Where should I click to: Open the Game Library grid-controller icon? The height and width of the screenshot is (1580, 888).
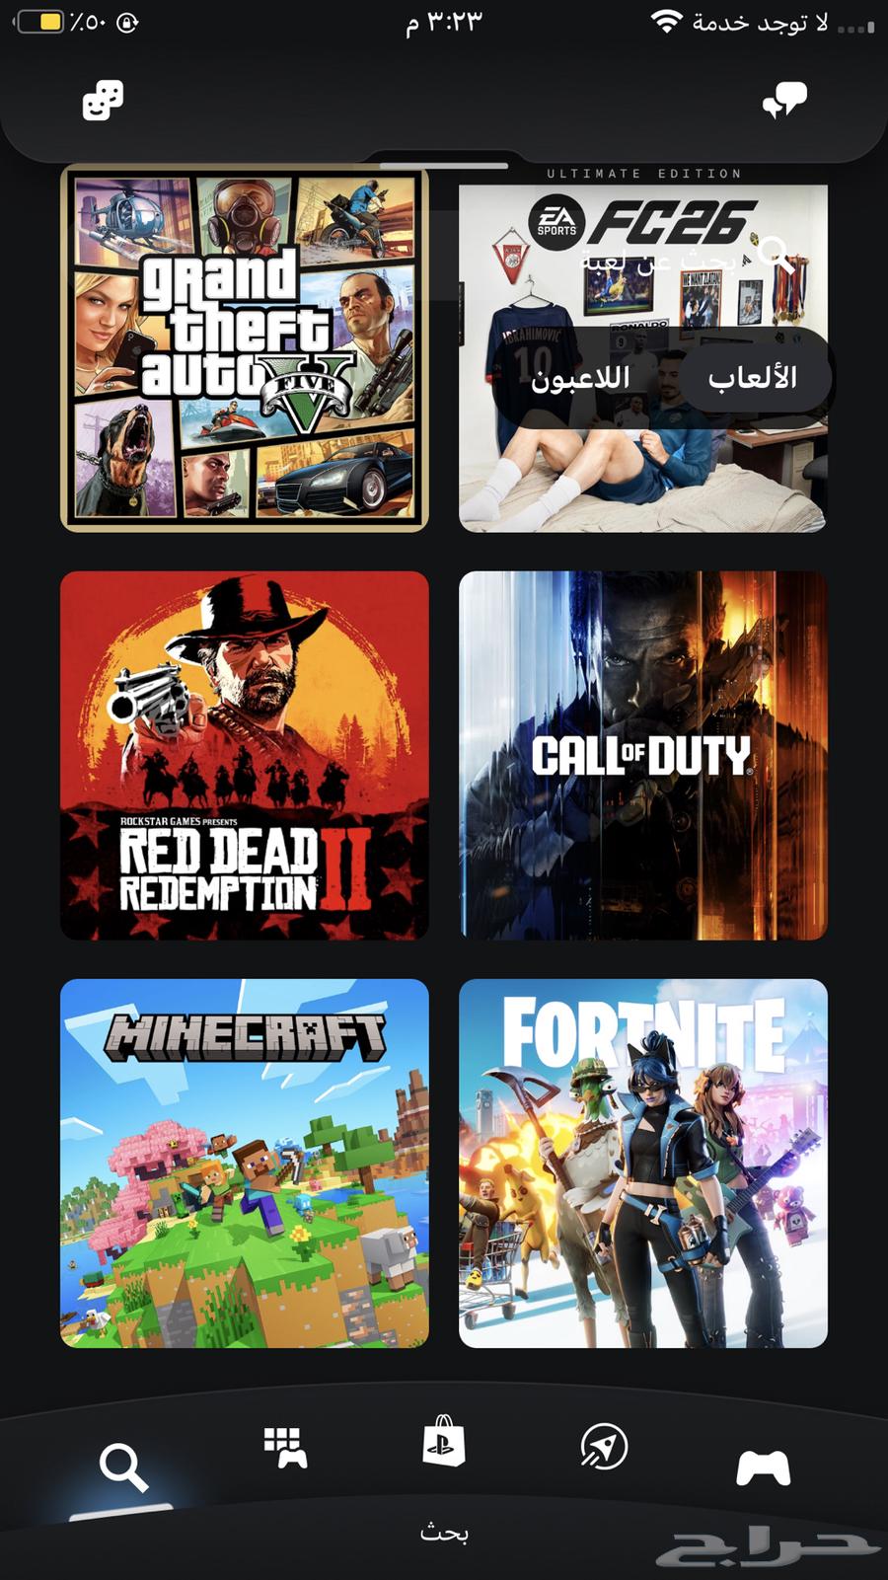(x=286, y=1447)
